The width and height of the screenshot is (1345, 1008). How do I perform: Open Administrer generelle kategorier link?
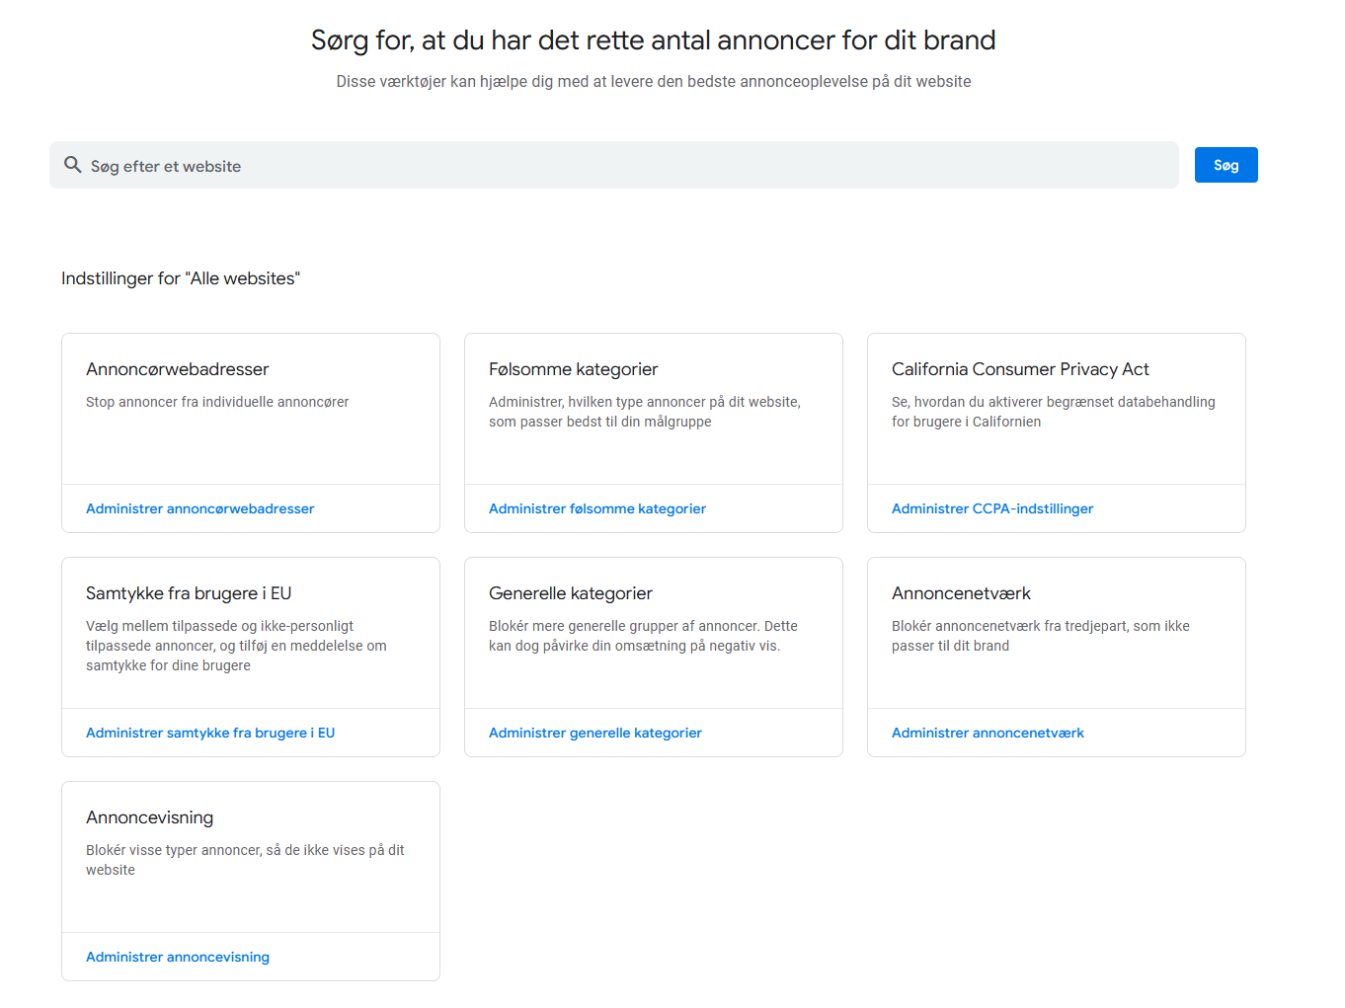pyautogui.click(x=594, y=733)
